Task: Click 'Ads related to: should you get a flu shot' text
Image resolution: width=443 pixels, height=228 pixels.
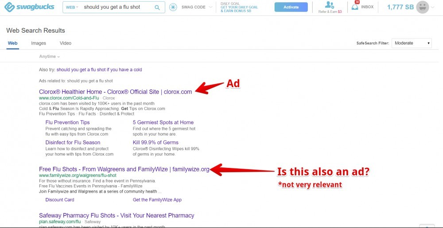Action: pyautogui.click(x=76, y=81)
